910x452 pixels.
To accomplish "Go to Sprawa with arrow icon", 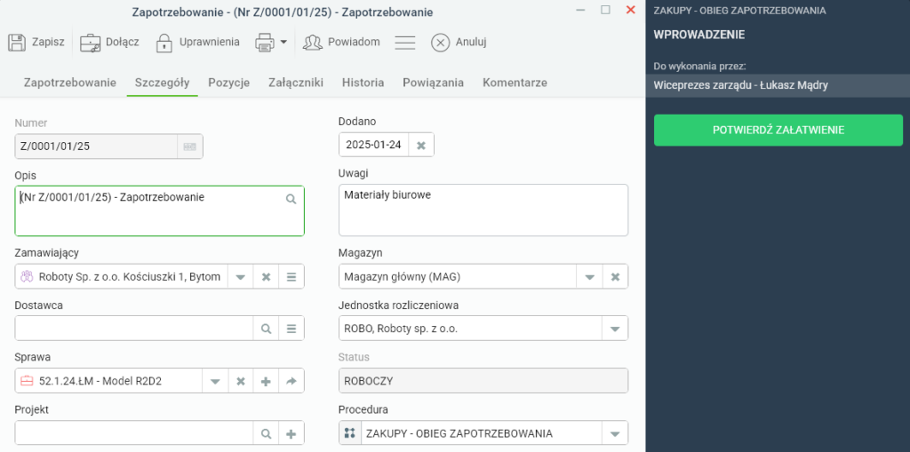I will point(291,381).
